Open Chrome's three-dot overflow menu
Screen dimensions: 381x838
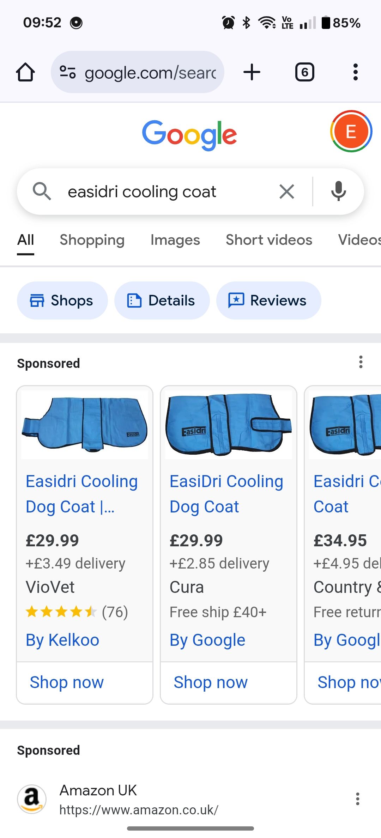pos(355,72)
